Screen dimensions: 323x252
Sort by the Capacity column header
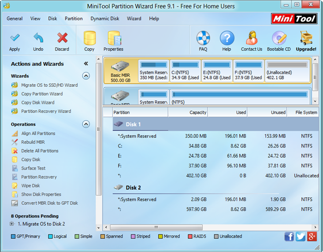tap(188, 112)
